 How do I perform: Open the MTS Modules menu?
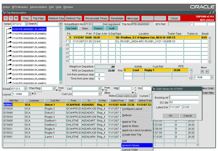[x=20, y=7]
